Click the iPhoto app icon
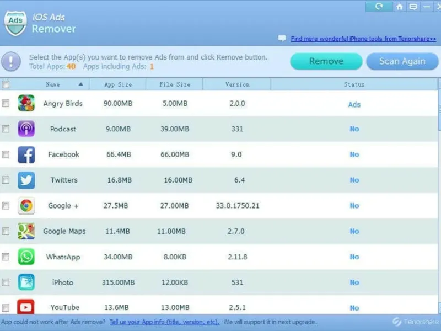Image resolution: width=441 pixels, height=331 pixels. [26, 282]
